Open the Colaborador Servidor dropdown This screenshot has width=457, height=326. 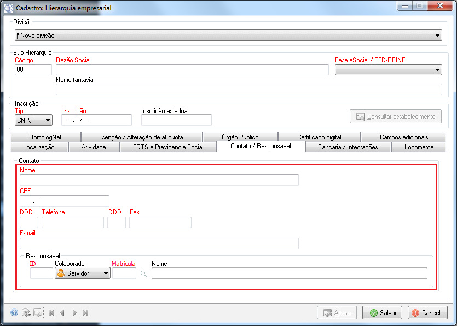[x=106, y=273]
